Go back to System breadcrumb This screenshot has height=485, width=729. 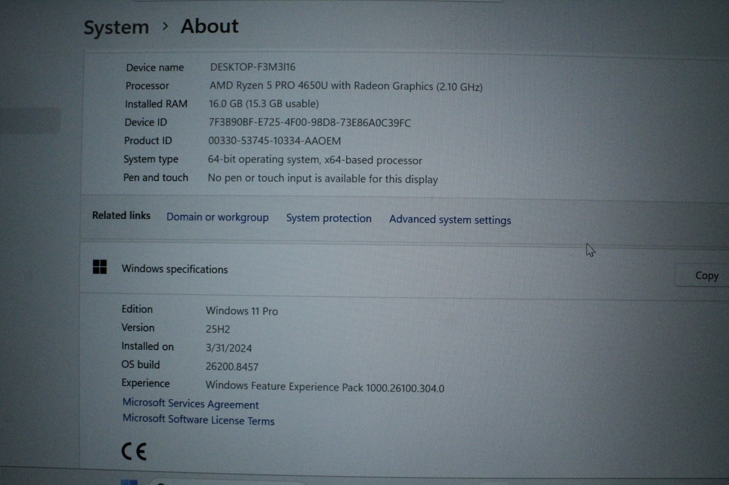pos(116,27)
